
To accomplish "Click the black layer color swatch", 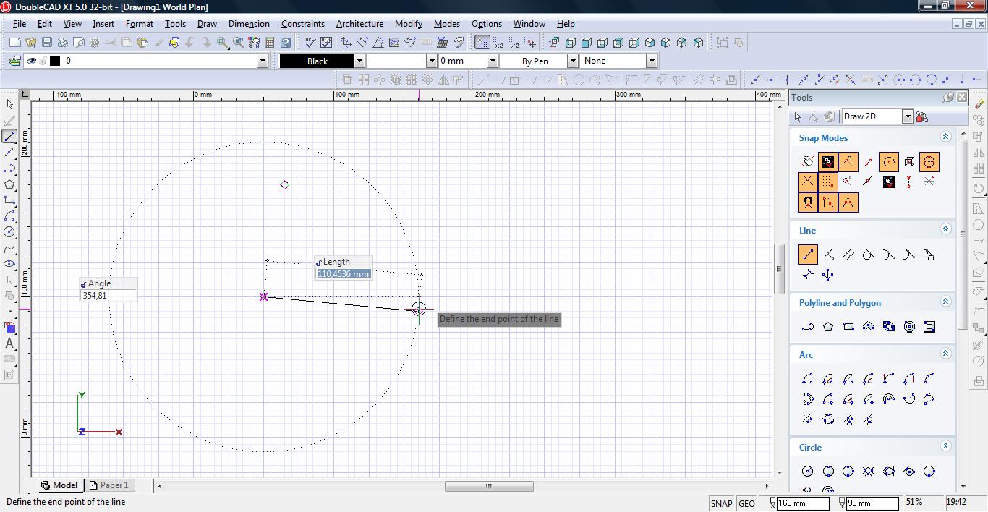I will pyautogui.click(x=55, y=61).
